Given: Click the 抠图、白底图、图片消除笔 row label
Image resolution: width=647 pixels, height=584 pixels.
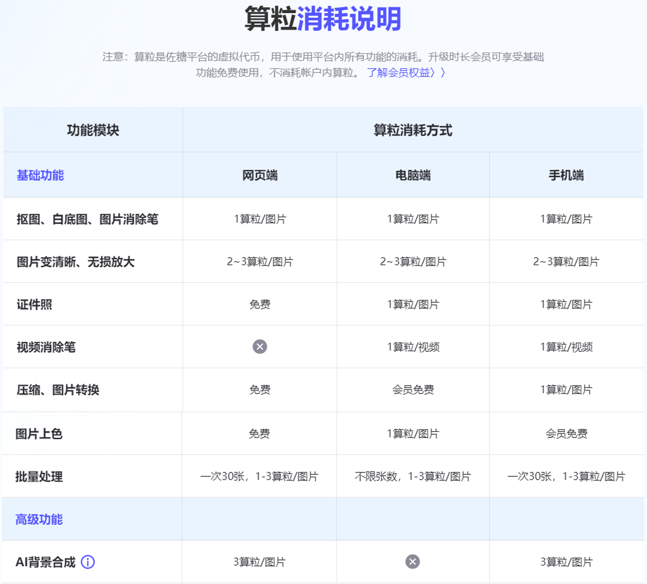Looking at the screenshot, I should (x=87, y=219).
